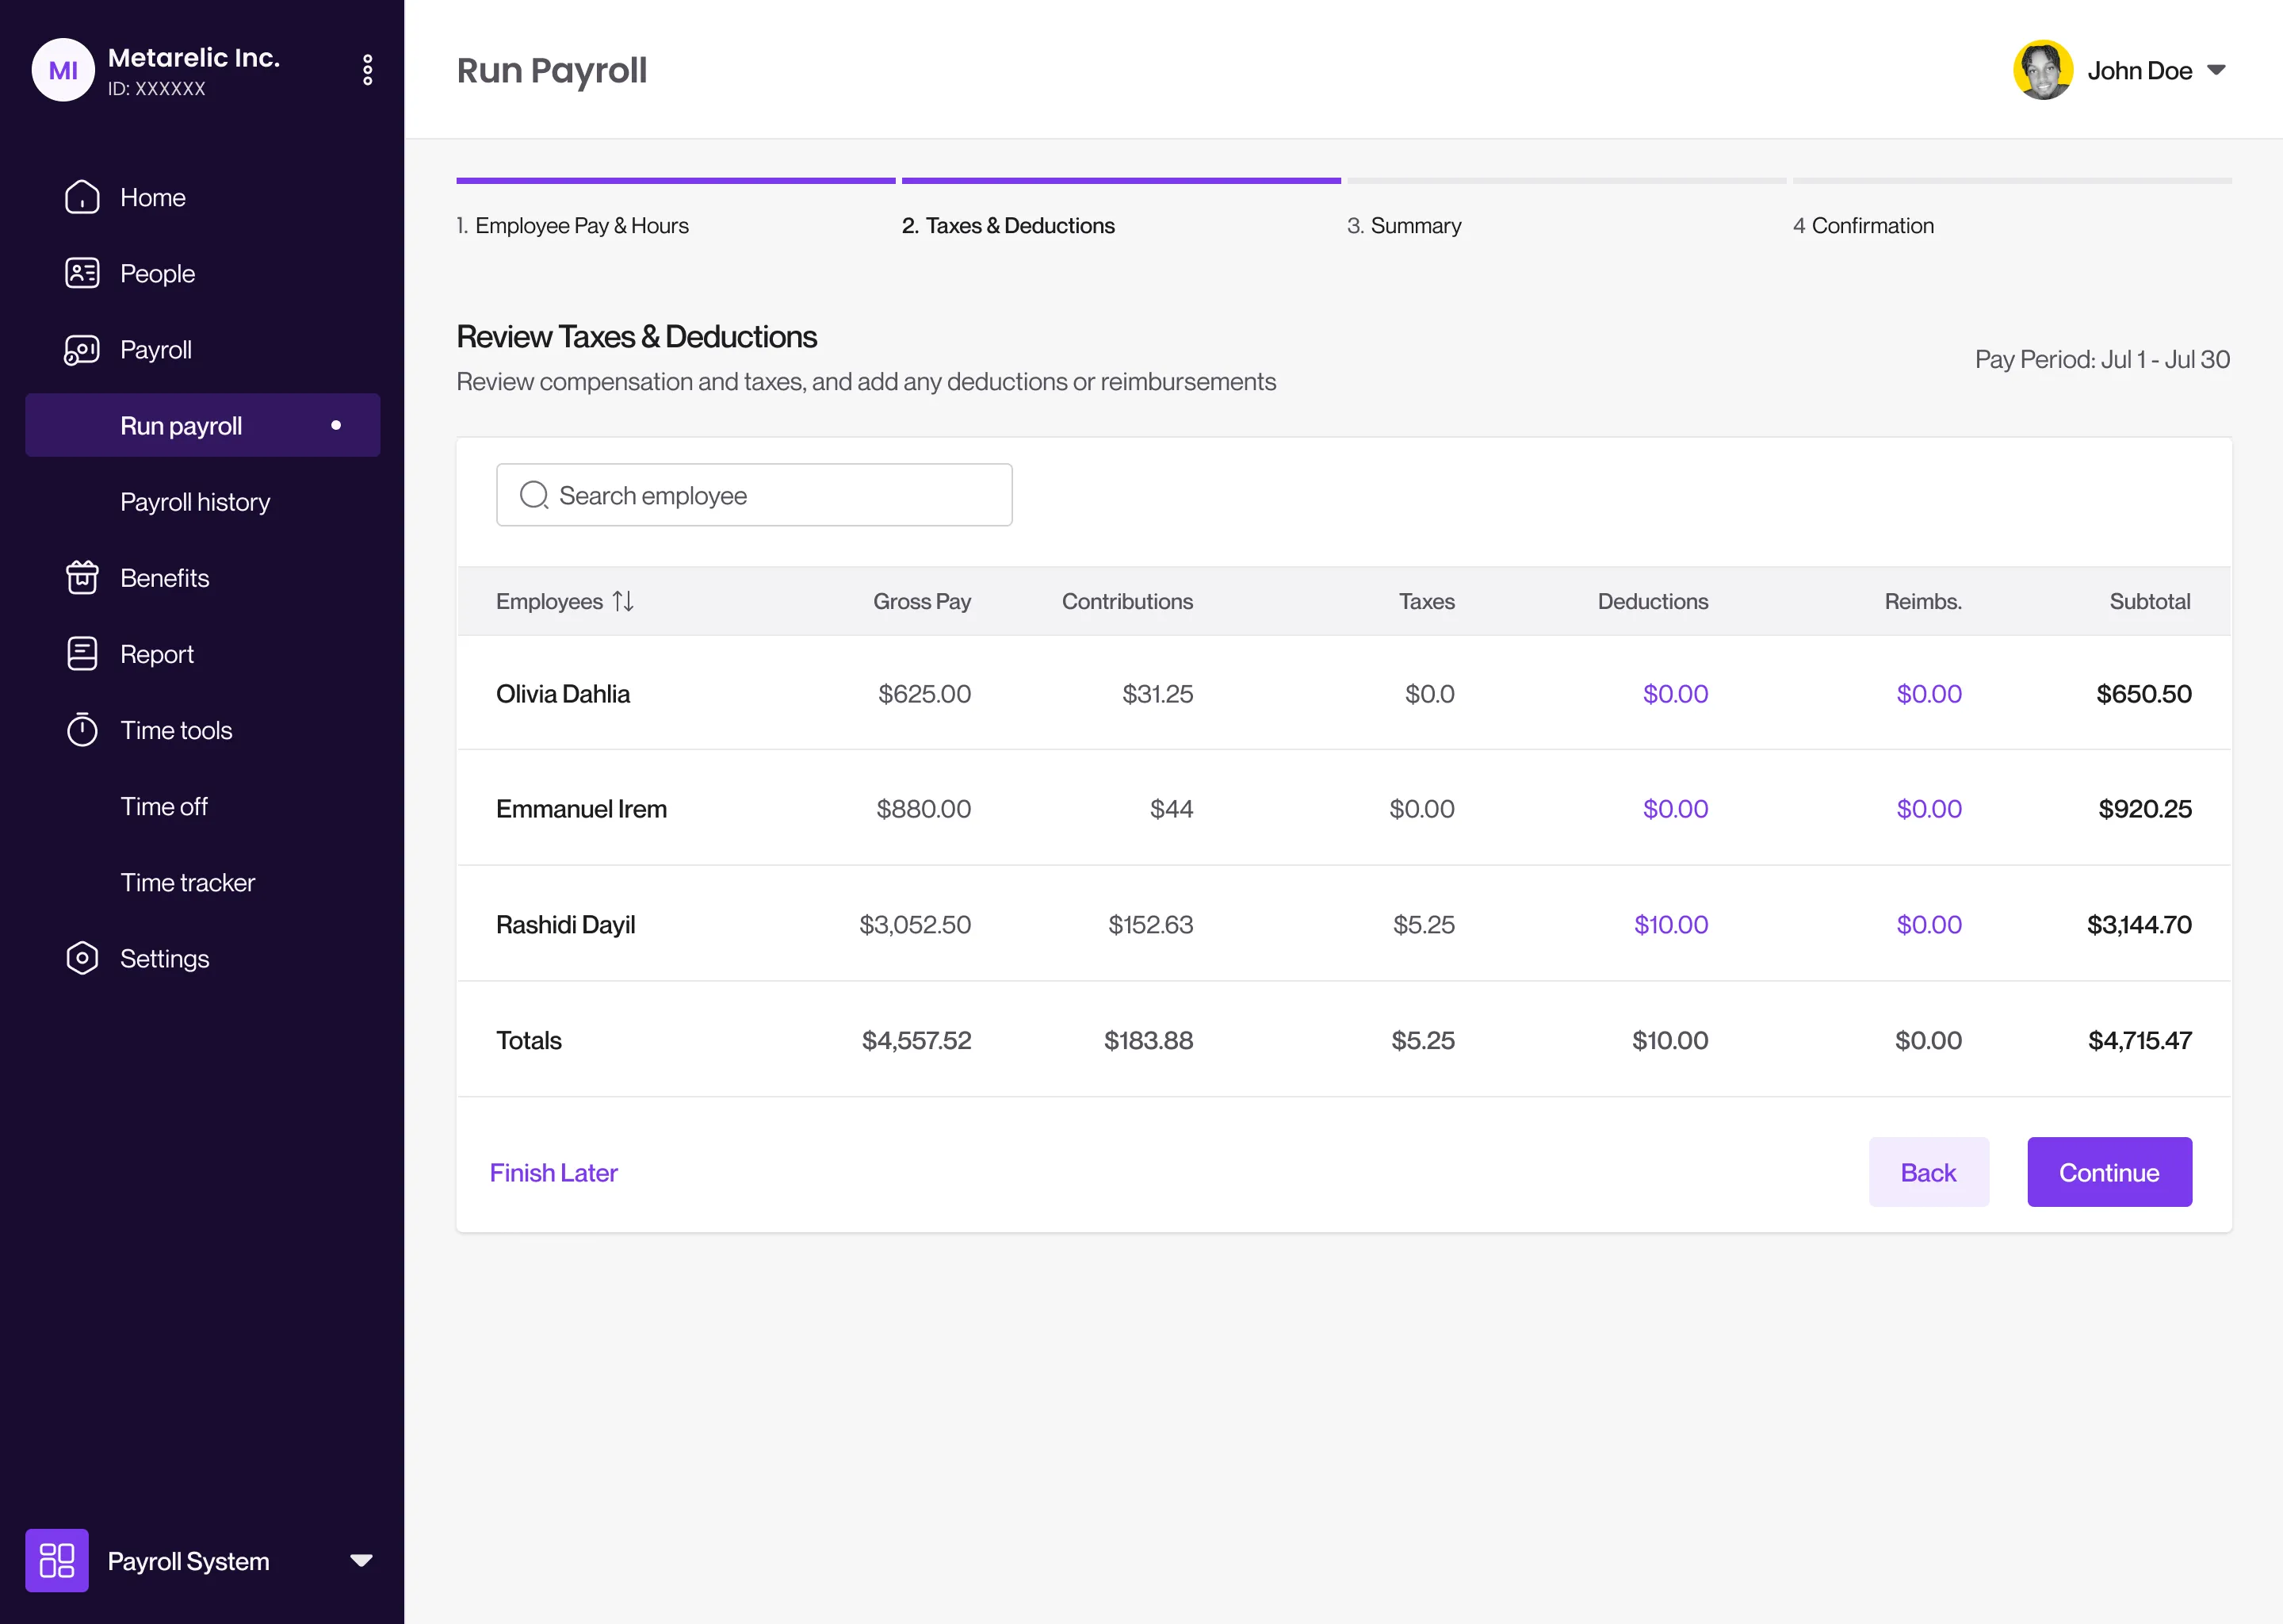Click Rashidi Dayil's gross pay $3,052.50
The image size is (2283, 1624).
(916, 924)
